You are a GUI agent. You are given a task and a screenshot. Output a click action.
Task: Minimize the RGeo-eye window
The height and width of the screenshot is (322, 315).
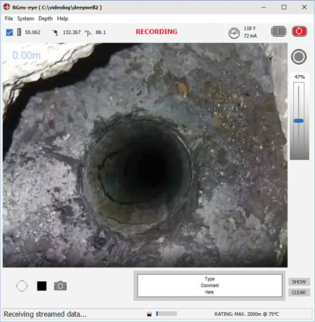(x=264, y=8)
